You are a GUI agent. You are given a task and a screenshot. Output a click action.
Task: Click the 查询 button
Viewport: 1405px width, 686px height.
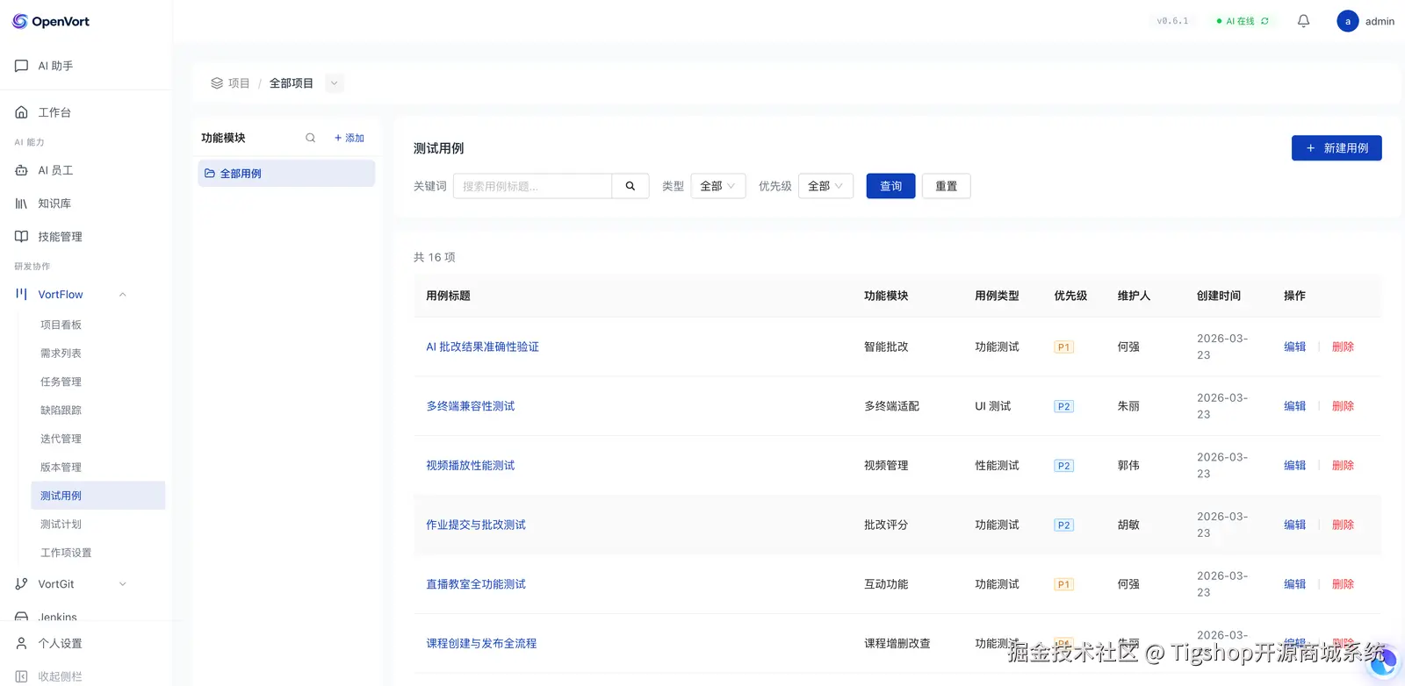(890, 186)
